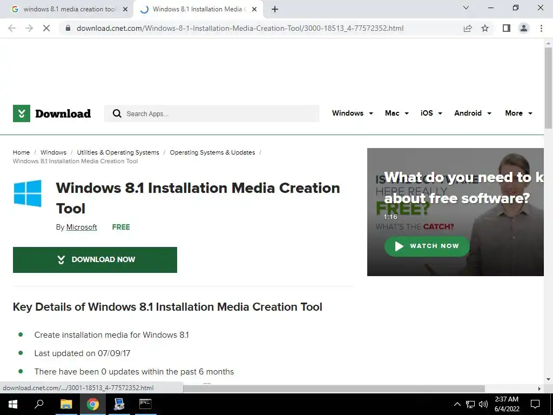Click the page title heading text
The height and width of the screenshot is (415, 553).
point(198,198)
